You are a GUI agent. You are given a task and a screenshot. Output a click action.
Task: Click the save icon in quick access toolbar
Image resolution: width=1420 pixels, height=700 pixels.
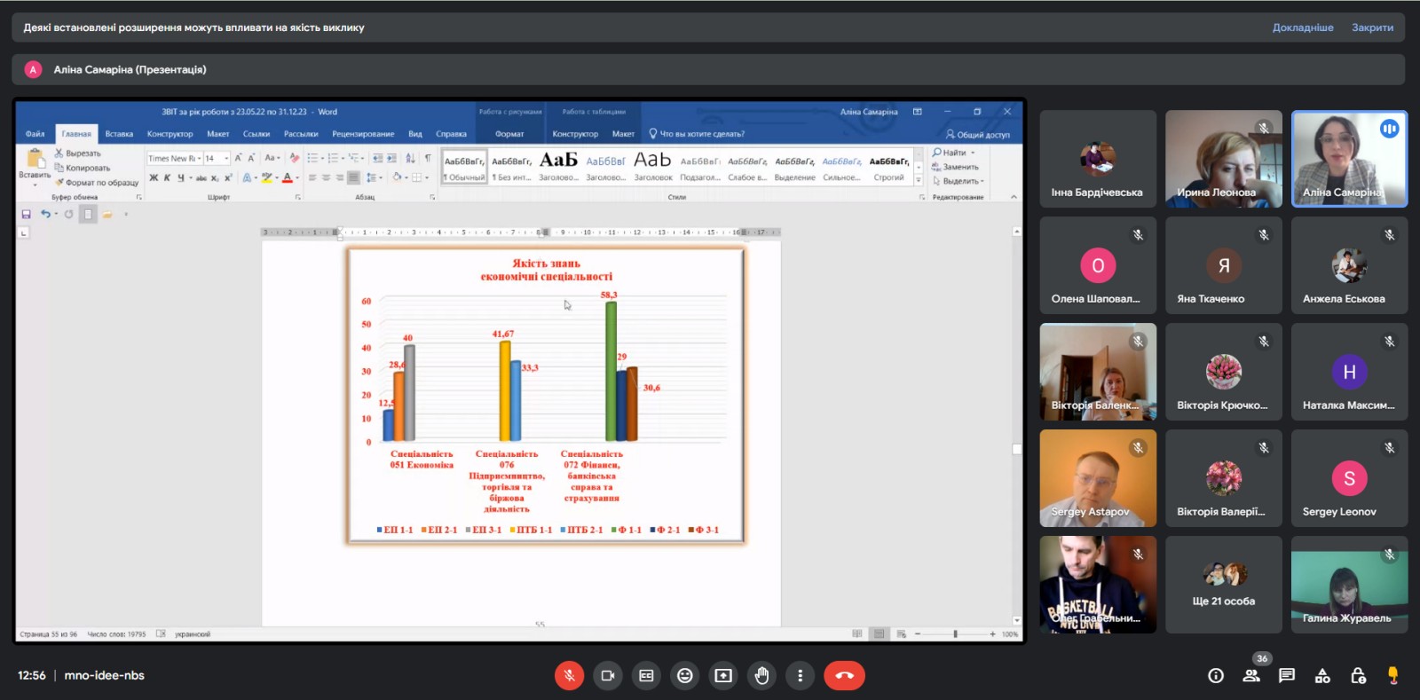click(26, 214)
